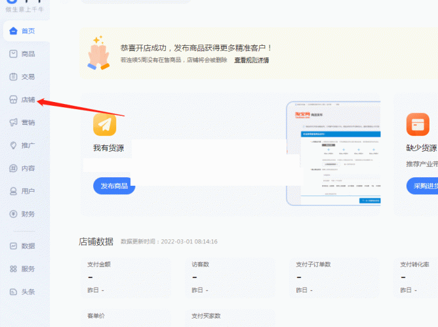Screen dimensions: 438x327
Task: Click the 数据 chart icon
Action: click(x=13, y=246)
